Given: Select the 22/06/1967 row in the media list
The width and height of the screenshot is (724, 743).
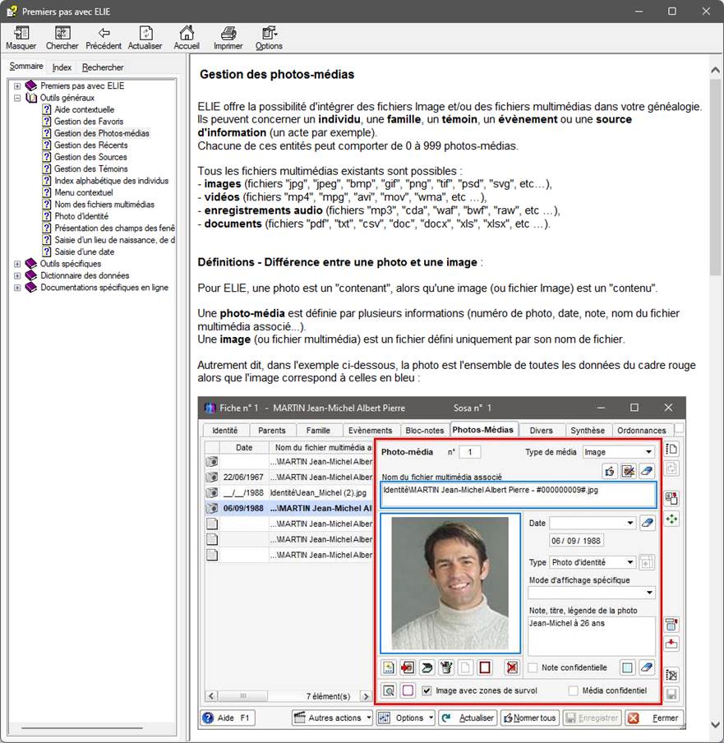Looking at the screenshot, I should 289,478.
